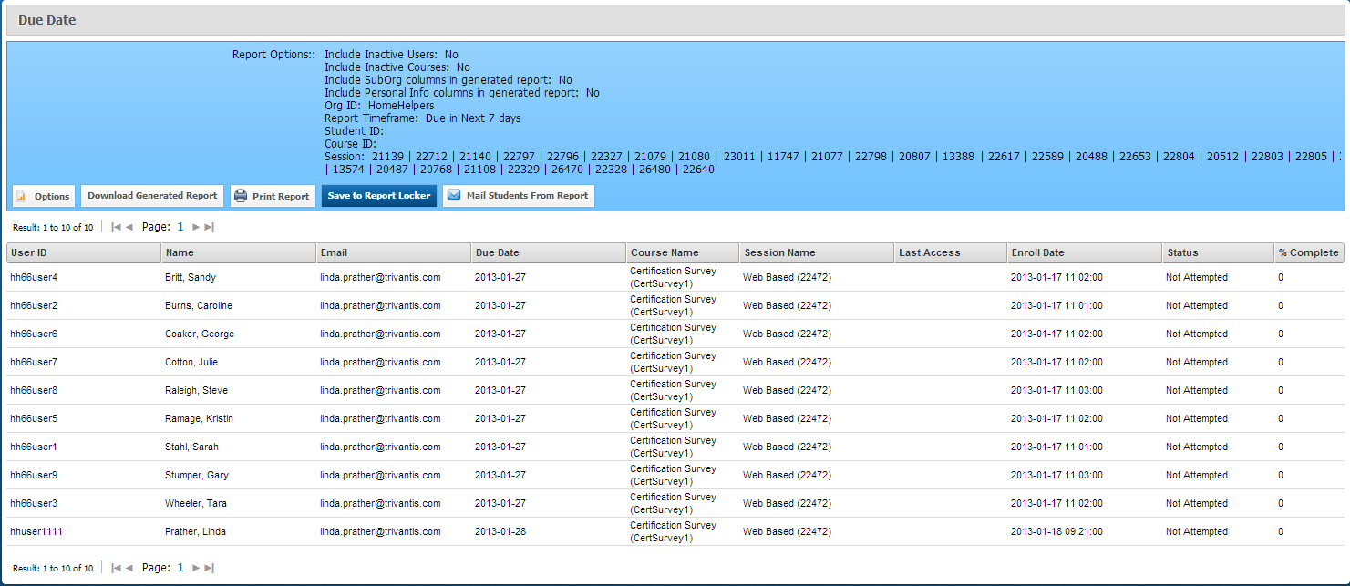The image size is (1350, 586).
Task: Click previous page arrow in top pagination
Action: point(129,227)
